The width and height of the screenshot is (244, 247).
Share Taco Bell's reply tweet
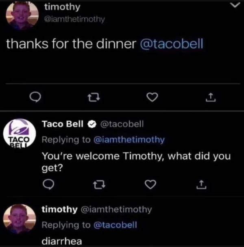(200, 186)
